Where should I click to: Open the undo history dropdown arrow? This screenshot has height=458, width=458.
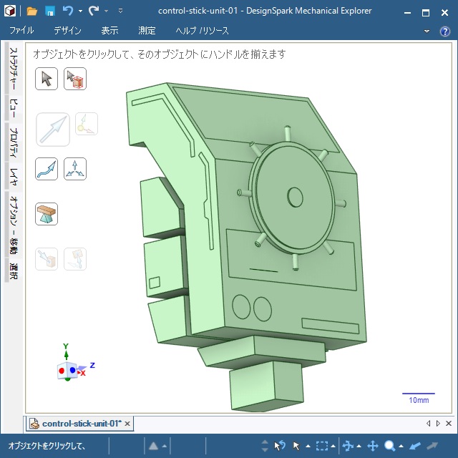80,11
